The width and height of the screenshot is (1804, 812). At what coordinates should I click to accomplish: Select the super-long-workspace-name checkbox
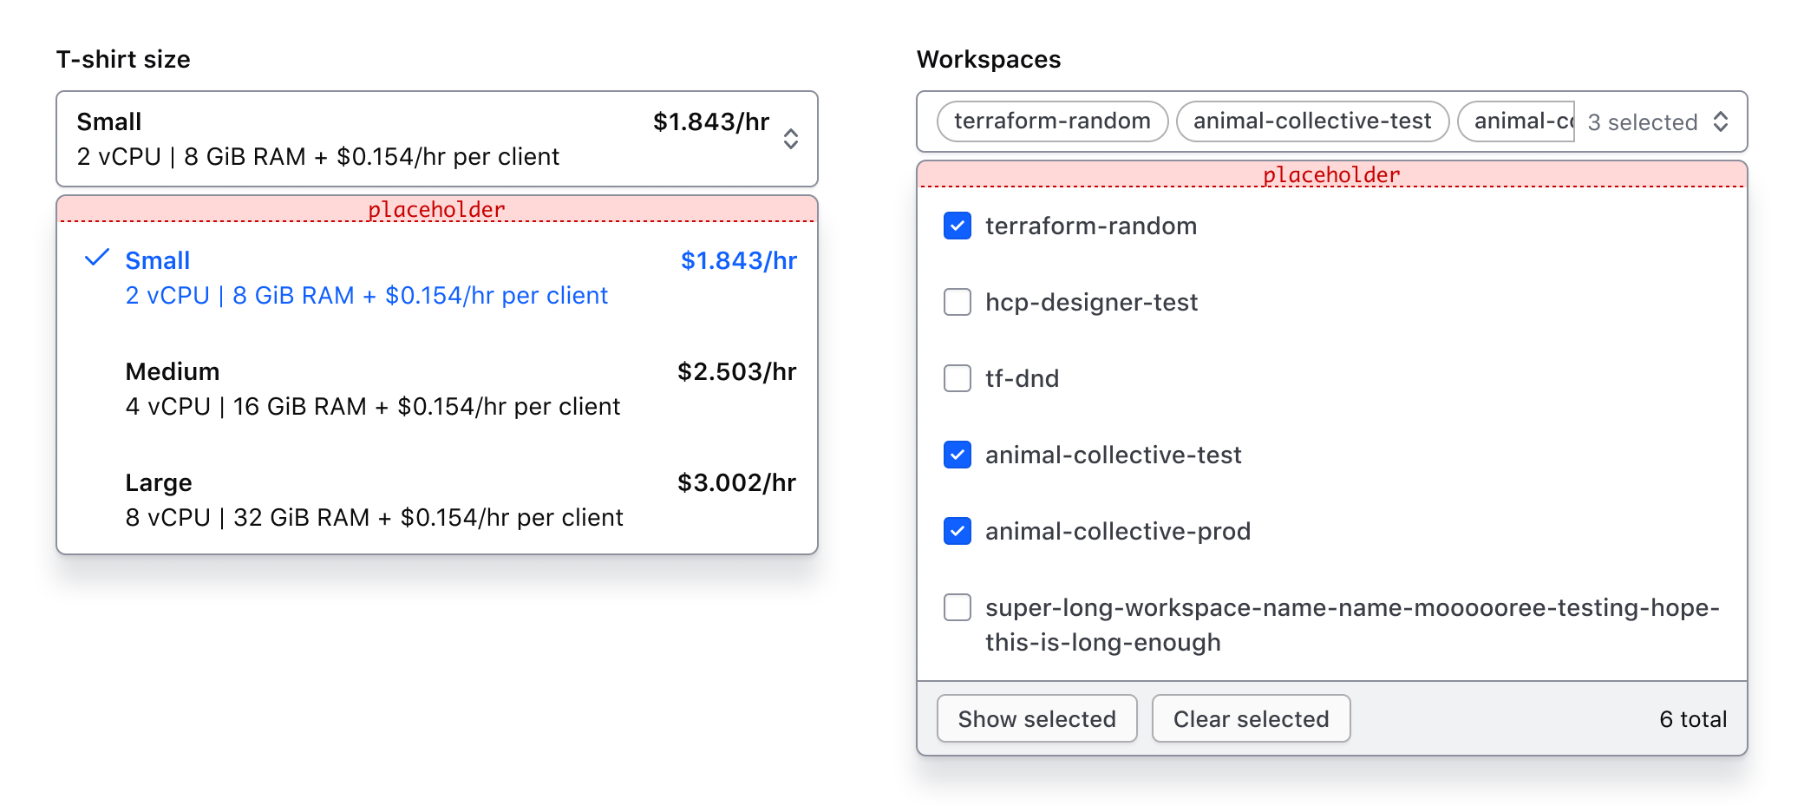[957, 608]
